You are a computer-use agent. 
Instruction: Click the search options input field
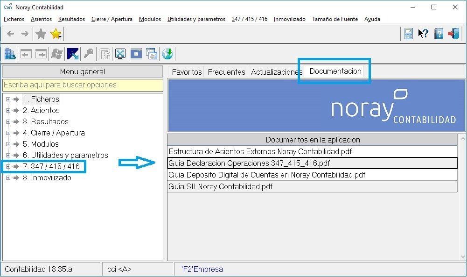pos(83,85)
